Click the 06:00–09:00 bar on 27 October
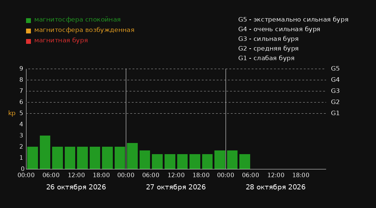 click(x=157, y=162)
